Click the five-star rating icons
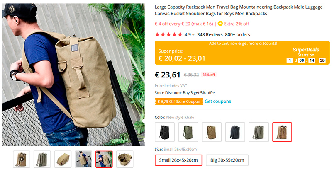The image size is (332, 169). coord(168,35)
